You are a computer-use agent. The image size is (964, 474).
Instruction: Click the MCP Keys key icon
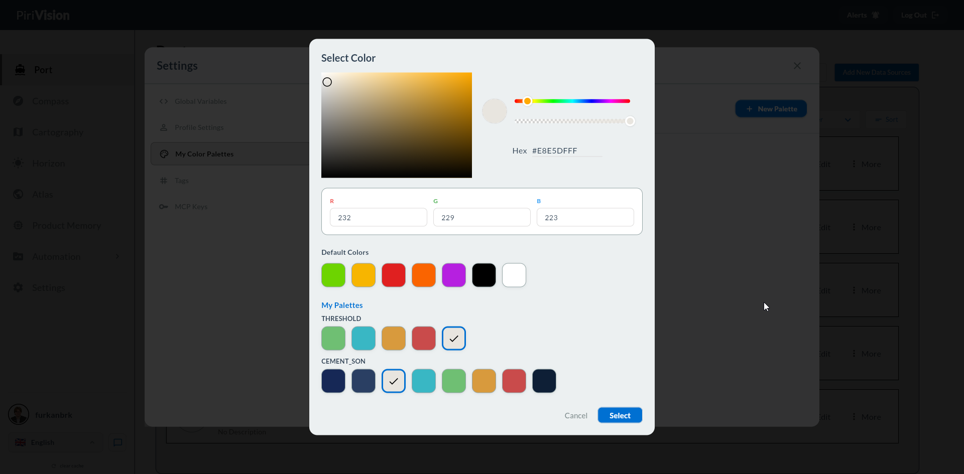click(164, 207)
